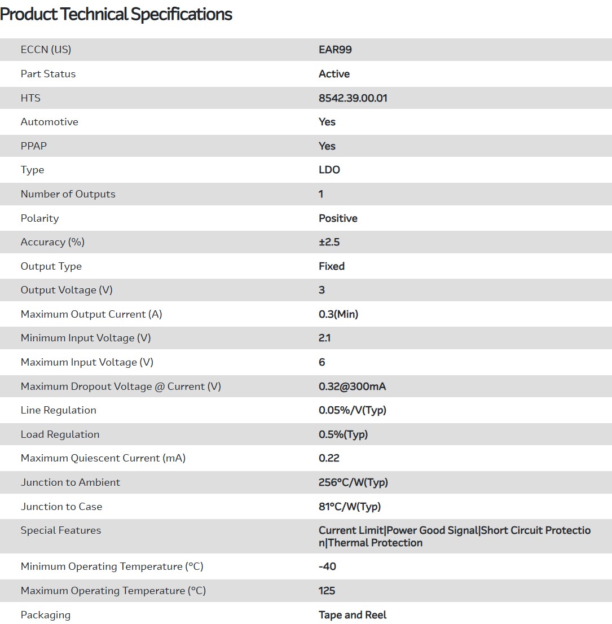Select the Part Status label
612x624 pixels.
coord(48,74)
